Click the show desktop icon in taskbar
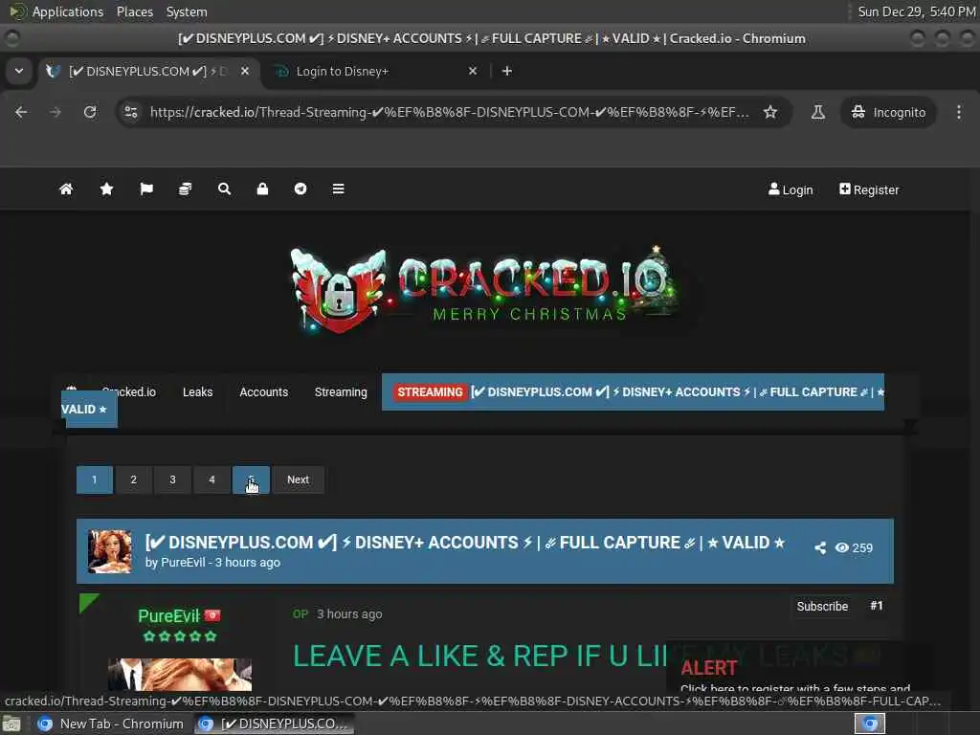This screenshot has width=980, height=735. click(11, 724)
